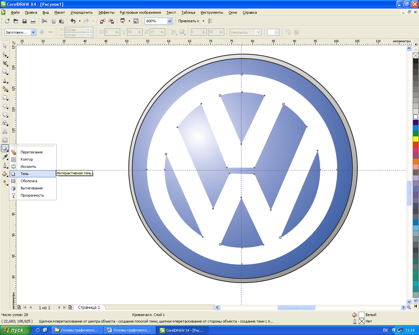Image resolution: width=419 pixels, height=335 pixels.
Task: Pick the no-color (X) swatch
Action: point(416,56)
